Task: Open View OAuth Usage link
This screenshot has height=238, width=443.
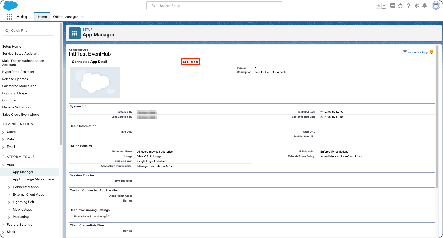Action: pos(150,157)
